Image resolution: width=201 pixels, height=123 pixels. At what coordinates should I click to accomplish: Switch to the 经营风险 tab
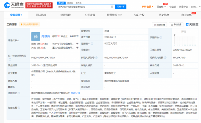[66, 15]
